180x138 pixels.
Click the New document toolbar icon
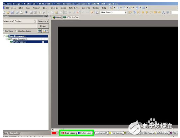[x=4, y=12]
